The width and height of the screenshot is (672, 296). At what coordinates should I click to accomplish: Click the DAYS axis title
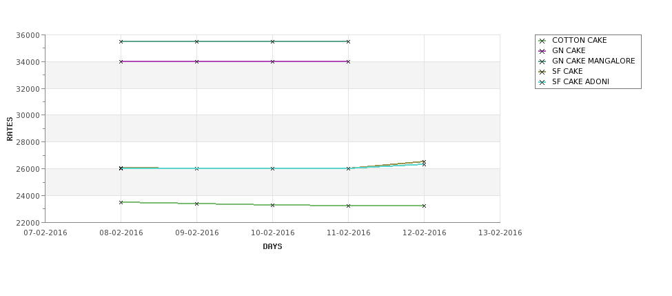tap(272, 247)
